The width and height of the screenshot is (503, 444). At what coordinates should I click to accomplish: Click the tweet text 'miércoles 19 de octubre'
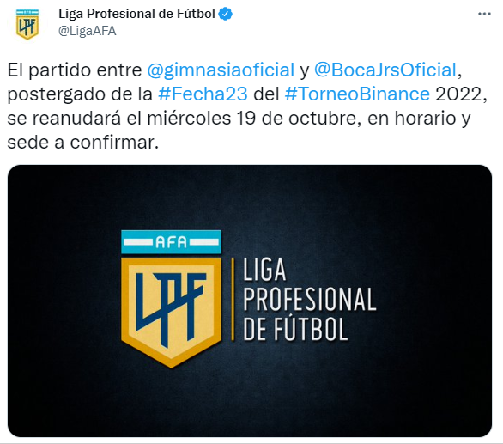point(251,119)
